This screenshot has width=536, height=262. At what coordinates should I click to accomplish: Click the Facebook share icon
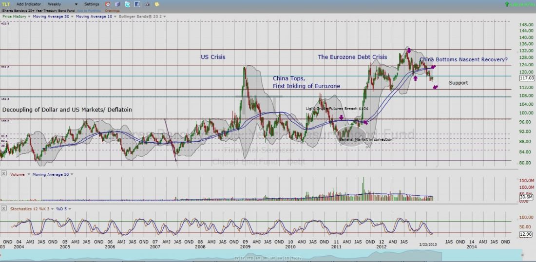(137, 4)
